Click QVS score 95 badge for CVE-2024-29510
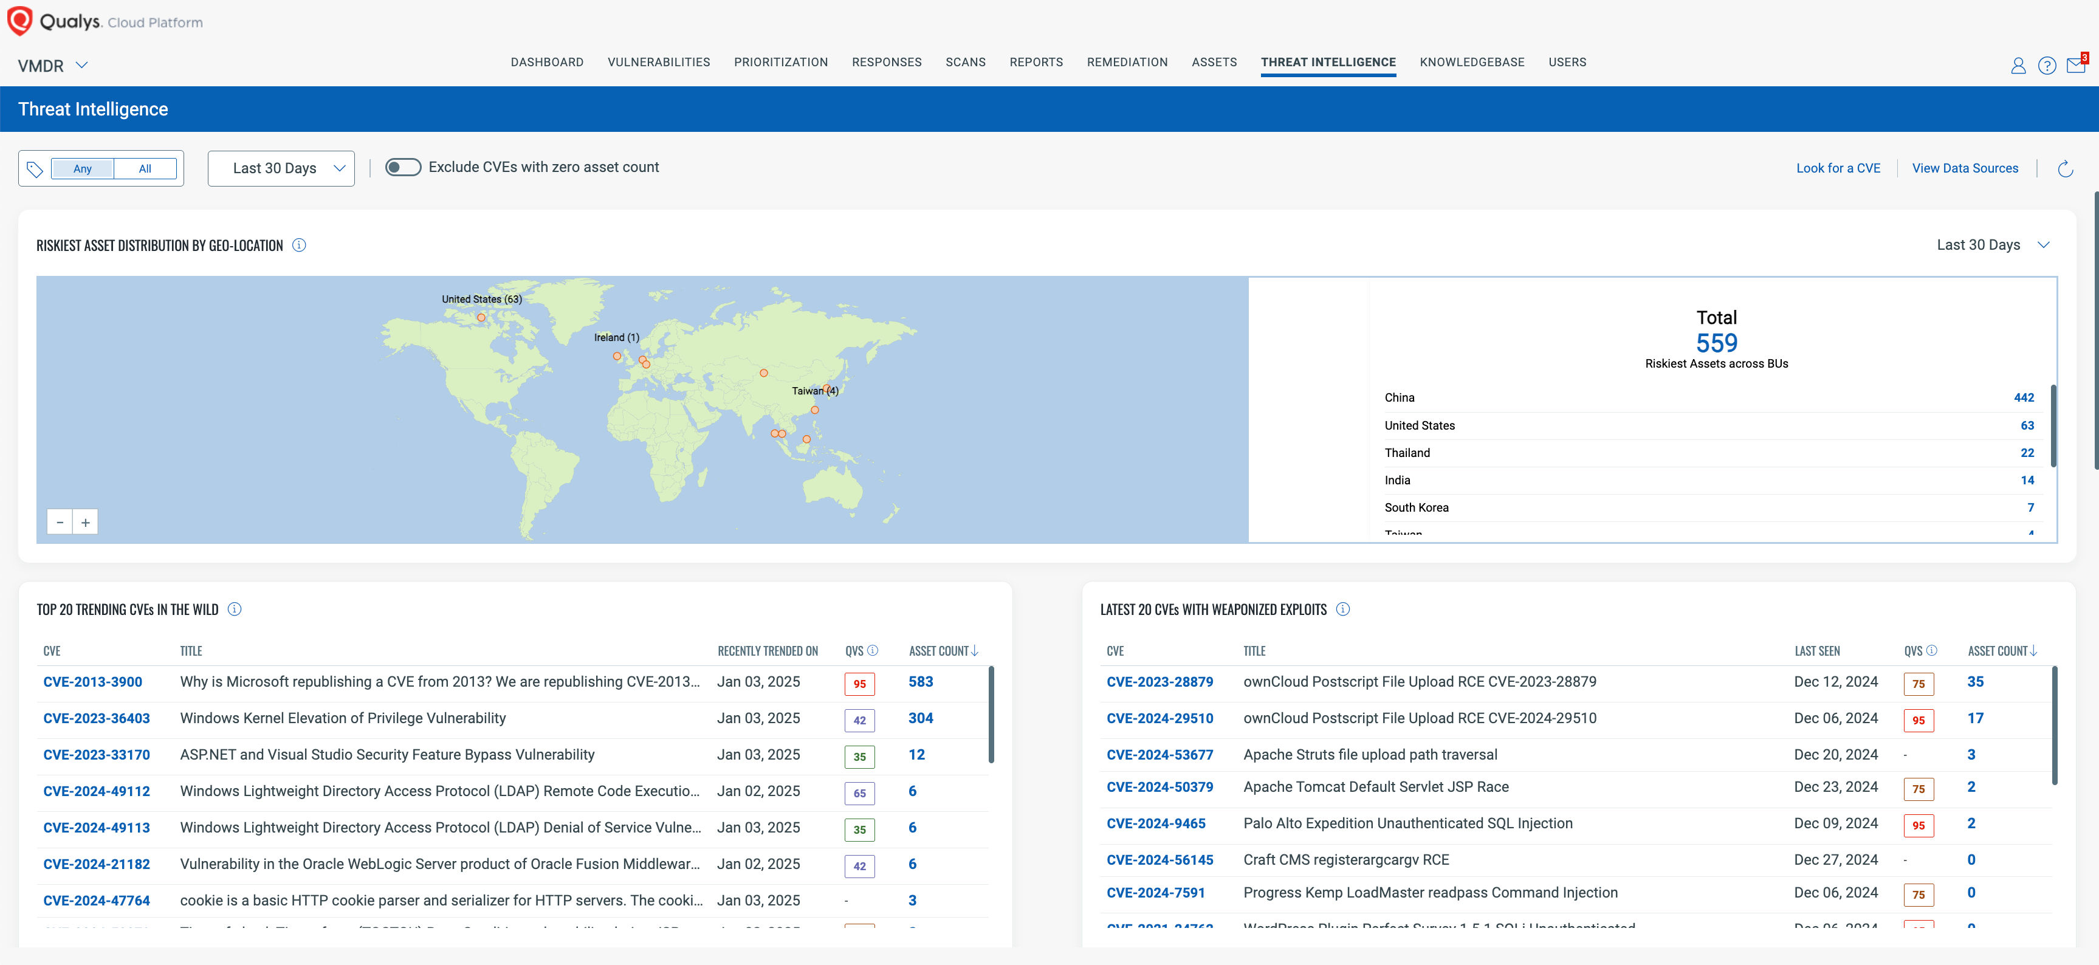 pyautogui.click(x=1918, y=721)
